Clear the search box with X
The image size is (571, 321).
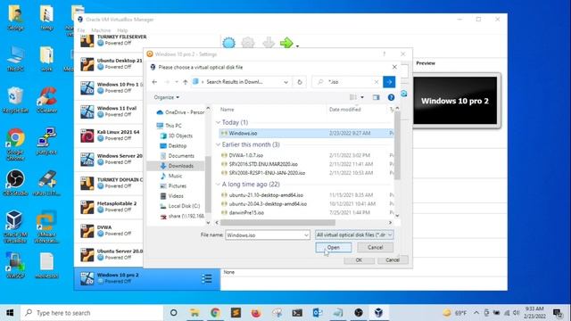[377, 82]
